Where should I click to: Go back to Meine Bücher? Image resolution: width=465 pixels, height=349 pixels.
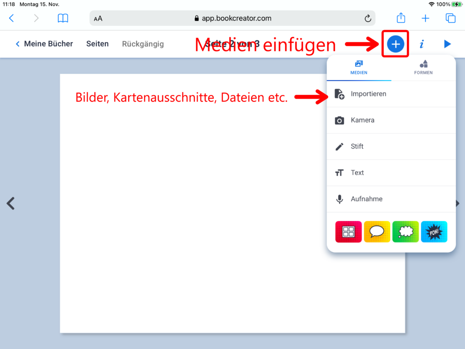click(x=45, y=44)
